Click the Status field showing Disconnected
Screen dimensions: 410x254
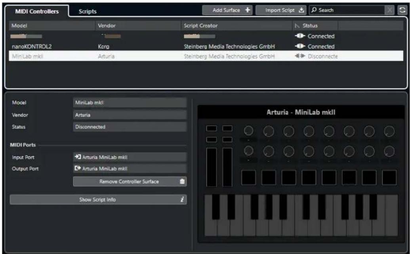click(x=130, y=127)
